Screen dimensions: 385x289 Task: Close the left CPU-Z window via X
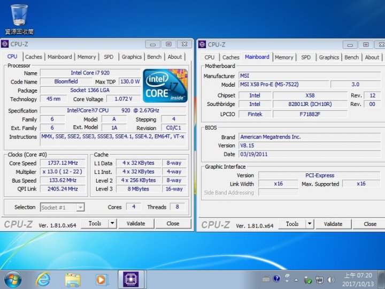pyautogui.click(x=184, y=44)
